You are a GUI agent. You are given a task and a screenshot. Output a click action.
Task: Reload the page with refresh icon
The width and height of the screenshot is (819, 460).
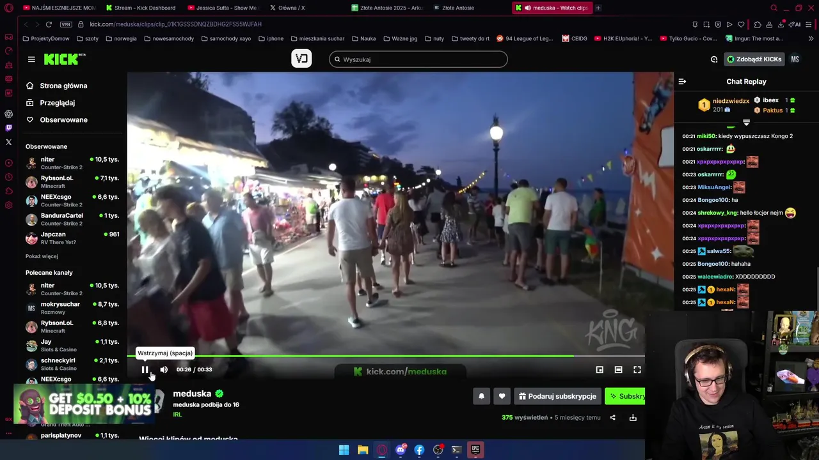[x=49, y=24]
